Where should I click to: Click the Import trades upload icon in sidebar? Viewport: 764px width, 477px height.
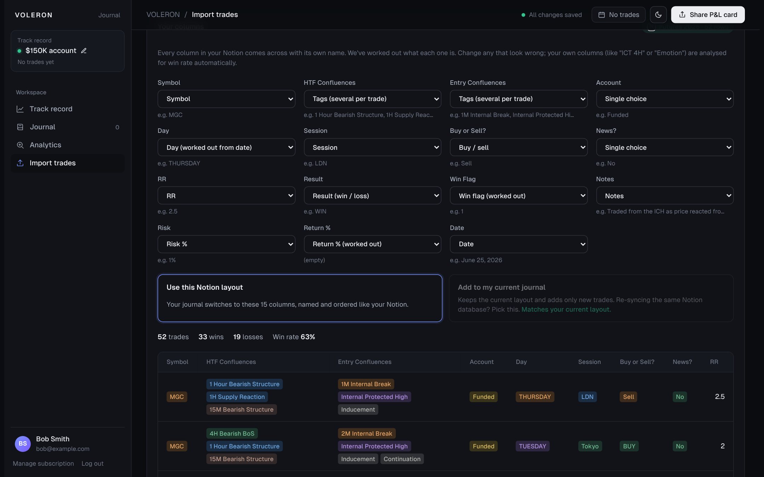click(20, 163)
